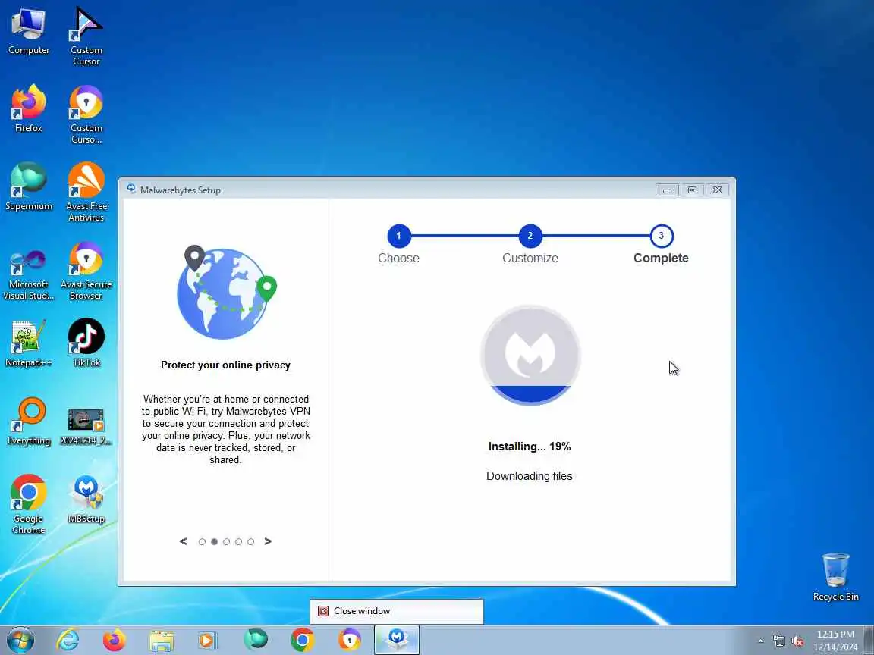Open Avast Secure Browser from the taskbar

(350, 640)
